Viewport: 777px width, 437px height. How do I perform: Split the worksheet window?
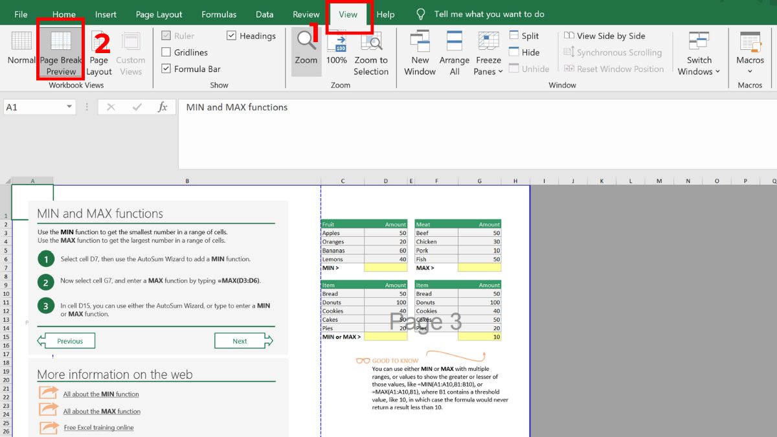click(x=524, y=36)
